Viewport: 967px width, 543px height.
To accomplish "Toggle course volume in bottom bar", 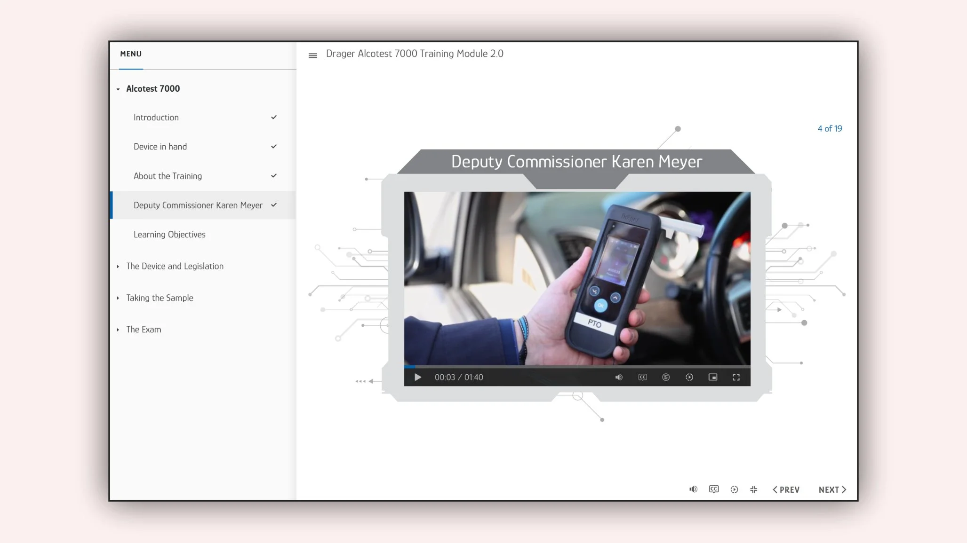I will [693, 489].
